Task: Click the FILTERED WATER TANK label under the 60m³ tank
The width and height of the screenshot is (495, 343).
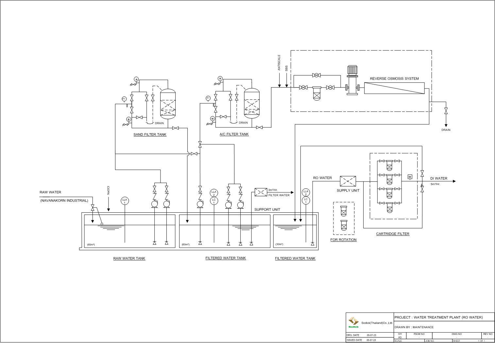Action: (x=226, y=258)
